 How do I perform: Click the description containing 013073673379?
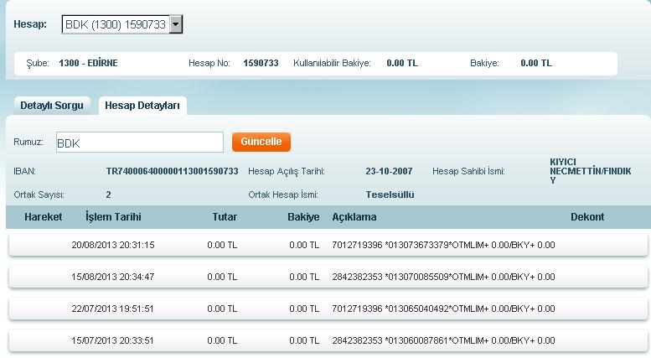(x=443, y=245)
